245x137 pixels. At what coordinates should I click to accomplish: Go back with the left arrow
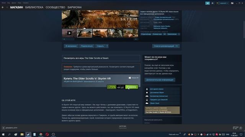3,7
